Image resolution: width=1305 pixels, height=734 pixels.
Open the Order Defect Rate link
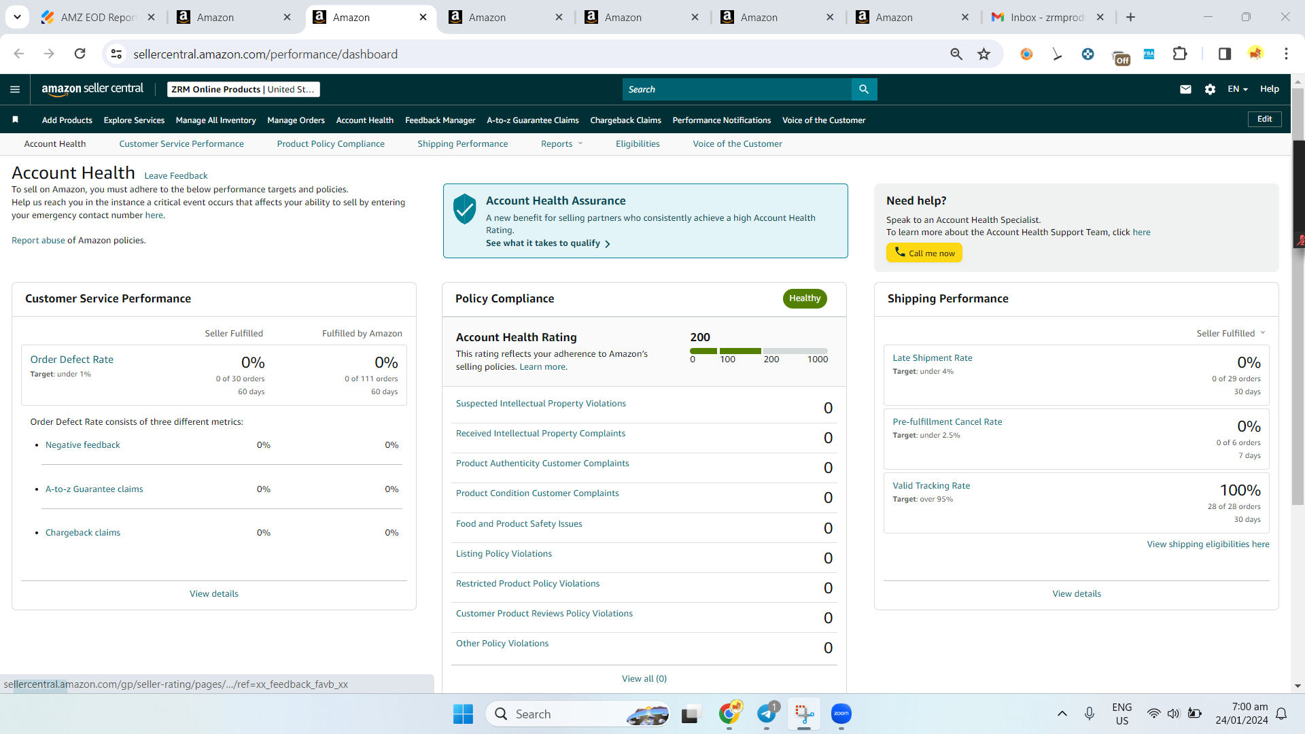(x=71, y=360)
